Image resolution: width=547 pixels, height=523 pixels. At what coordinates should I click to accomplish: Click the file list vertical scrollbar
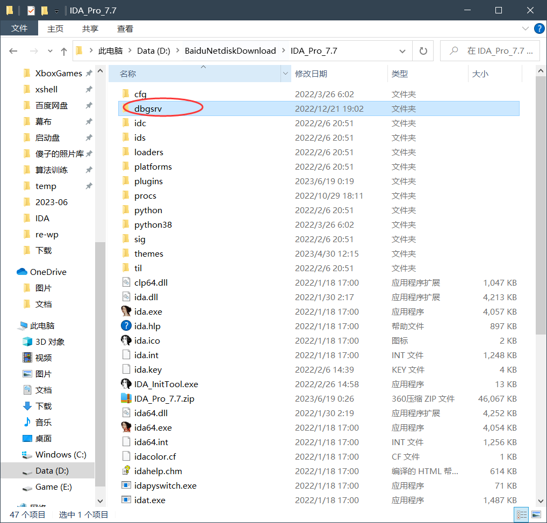(541, 206)
